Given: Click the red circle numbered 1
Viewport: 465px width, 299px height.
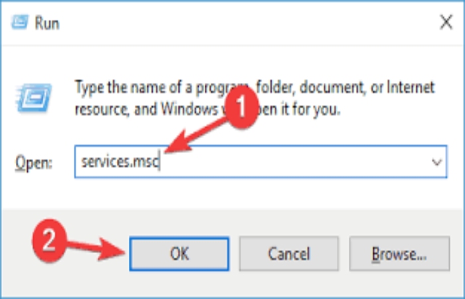Looking at the screenshot, I should 241,108.
